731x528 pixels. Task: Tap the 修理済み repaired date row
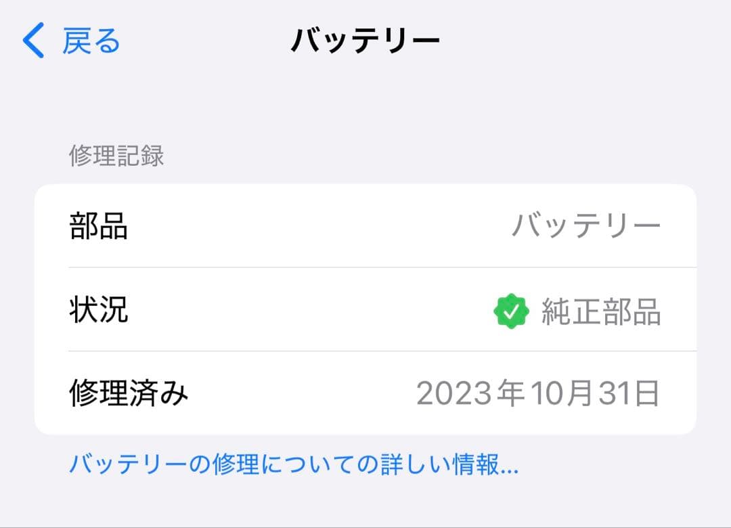365,395
